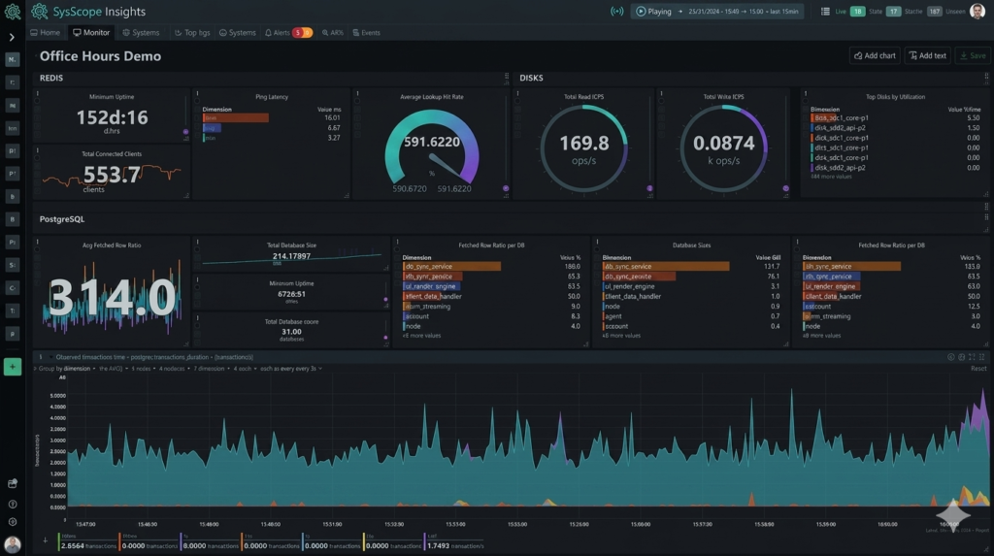Click the Live count badge showing 18
994x556 pixels.
pos(857,12)
